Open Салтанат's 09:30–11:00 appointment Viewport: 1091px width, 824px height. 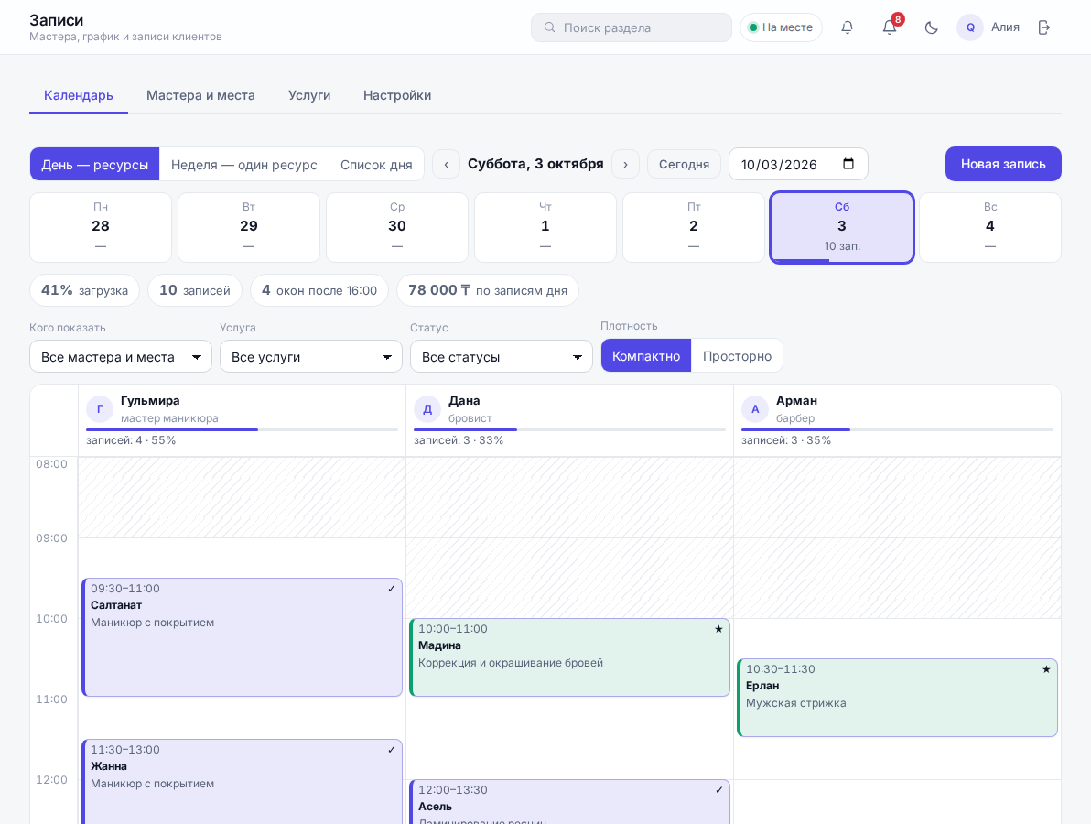(x=243, y=637)
